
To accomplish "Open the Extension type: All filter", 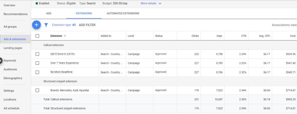I will 64,25.
